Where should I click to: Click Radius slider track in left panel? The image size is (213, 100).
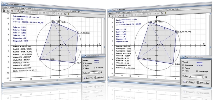click(x=94, y=72)
